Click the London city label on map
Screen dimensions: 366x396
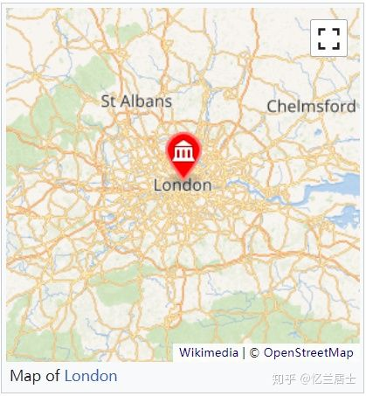(x=183, y=185)
